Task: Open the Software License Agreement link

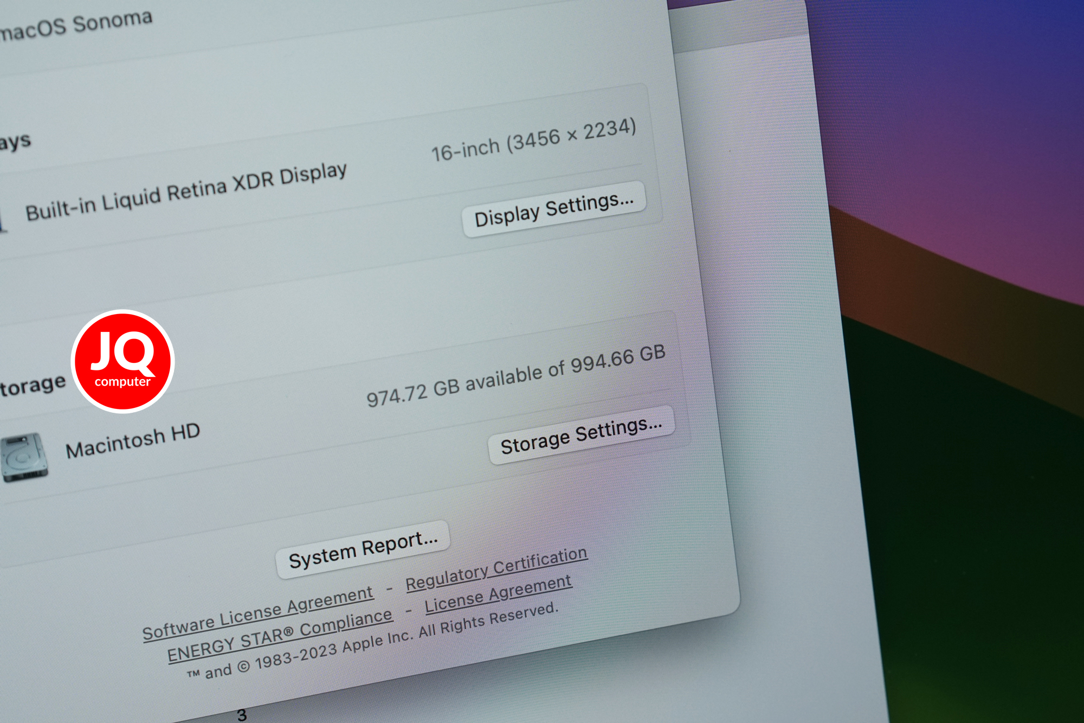Action: [x=258, y=614]
